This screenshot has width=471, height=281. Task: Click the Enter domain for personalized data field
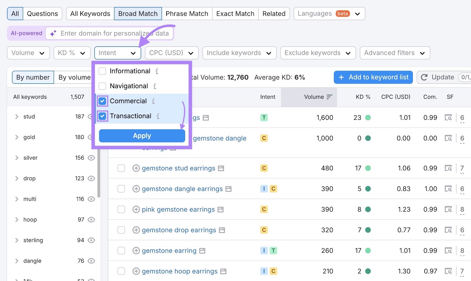115,33
